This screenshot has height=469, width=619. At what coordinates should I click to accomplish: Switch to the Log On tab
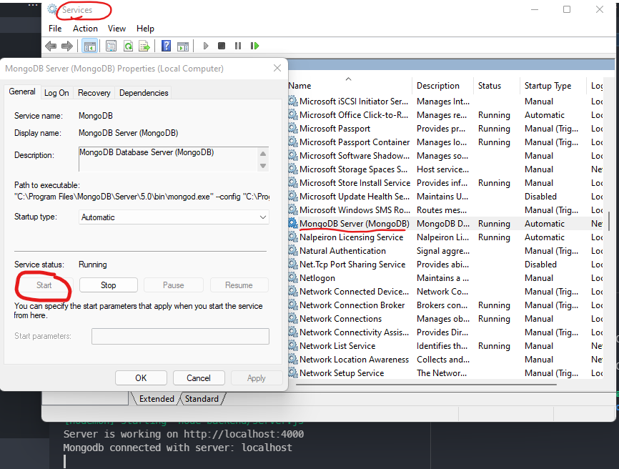pyautogui.click(x=56, y=93)
